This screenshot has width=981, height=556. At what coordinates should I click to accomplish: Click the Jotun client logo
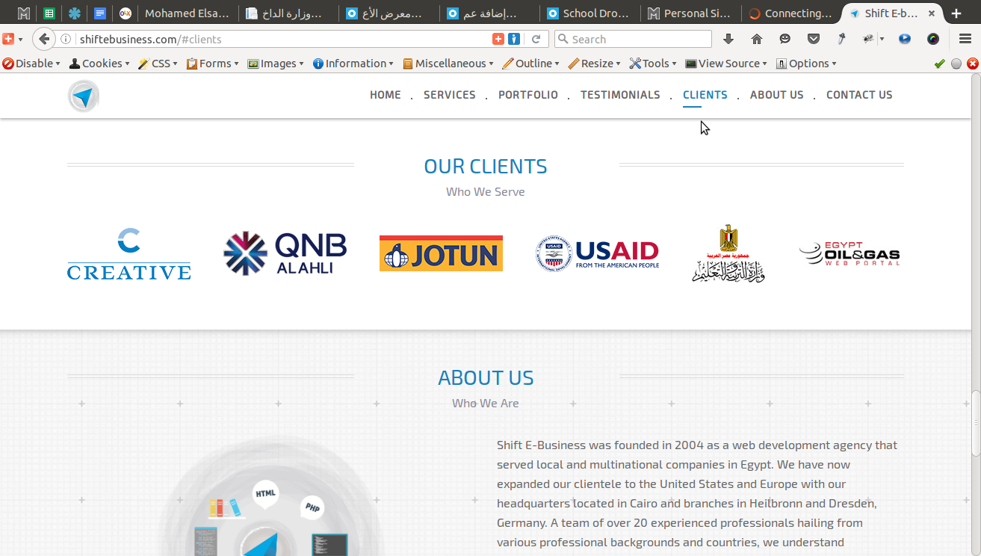pyautogui.click(x=441, y=253)
